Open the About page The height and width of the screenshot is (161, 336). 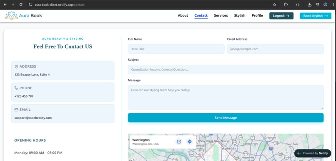(183, 16)
